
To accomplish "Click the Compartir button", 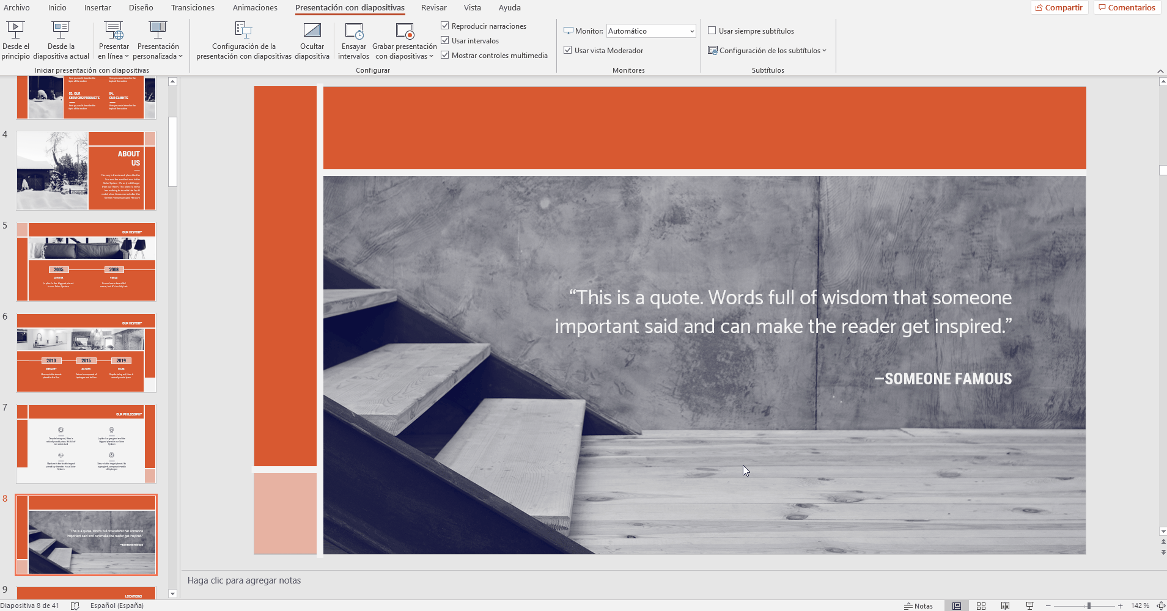I will 1059,7.
